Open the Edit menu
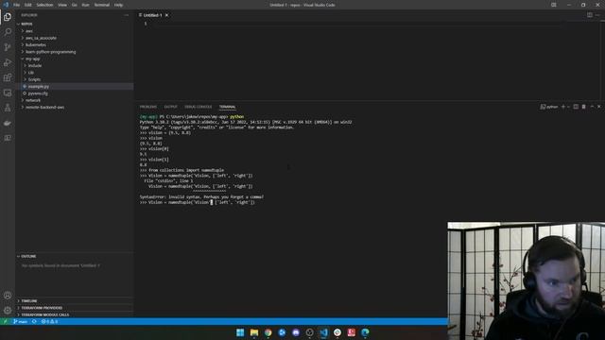The height and width of the screenshot is (340, 605). tap(28, 5)
